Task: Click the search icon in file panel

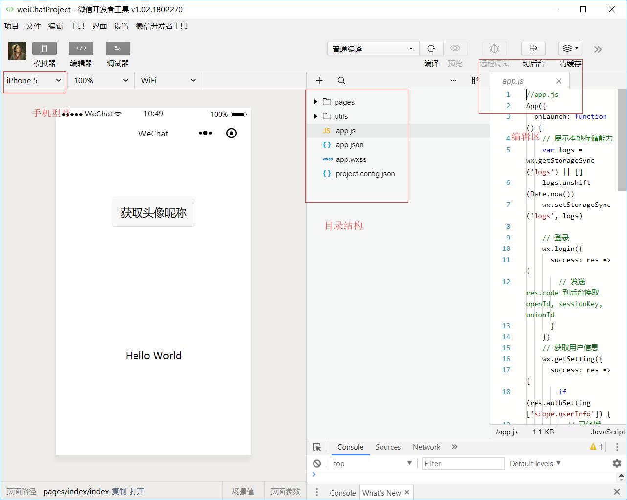Action: pos(341,80)
